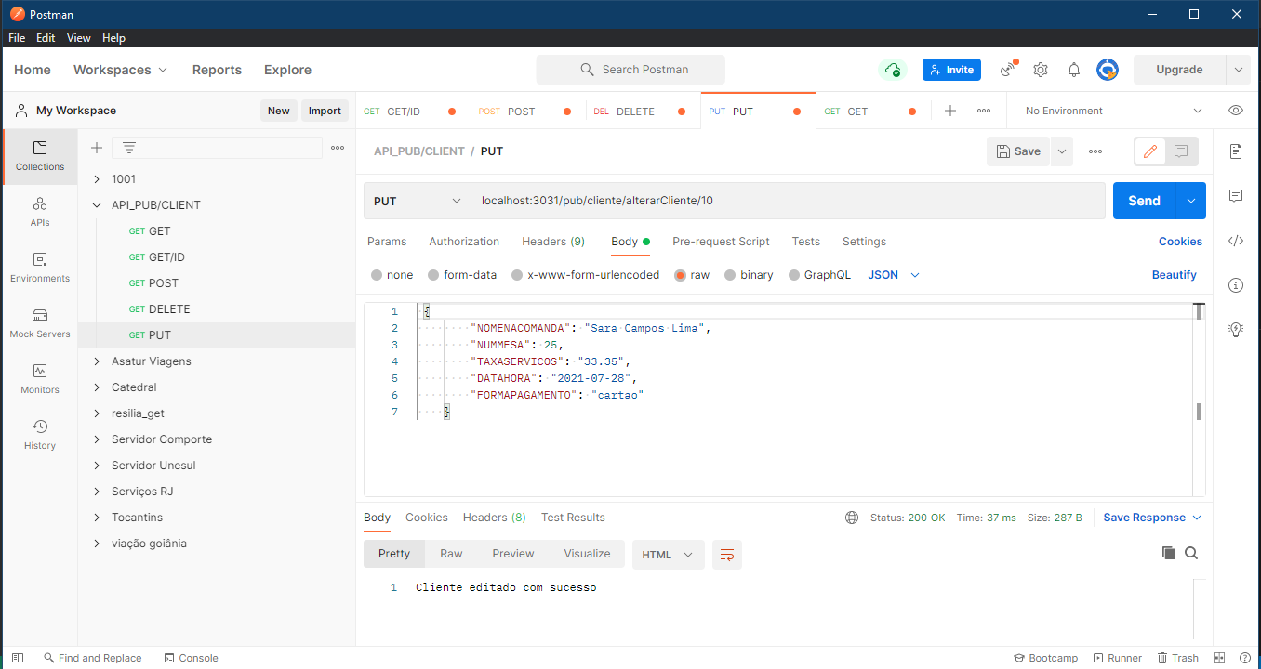Click the response body Pretty view

pyautogui.click(x=393, y=553)
